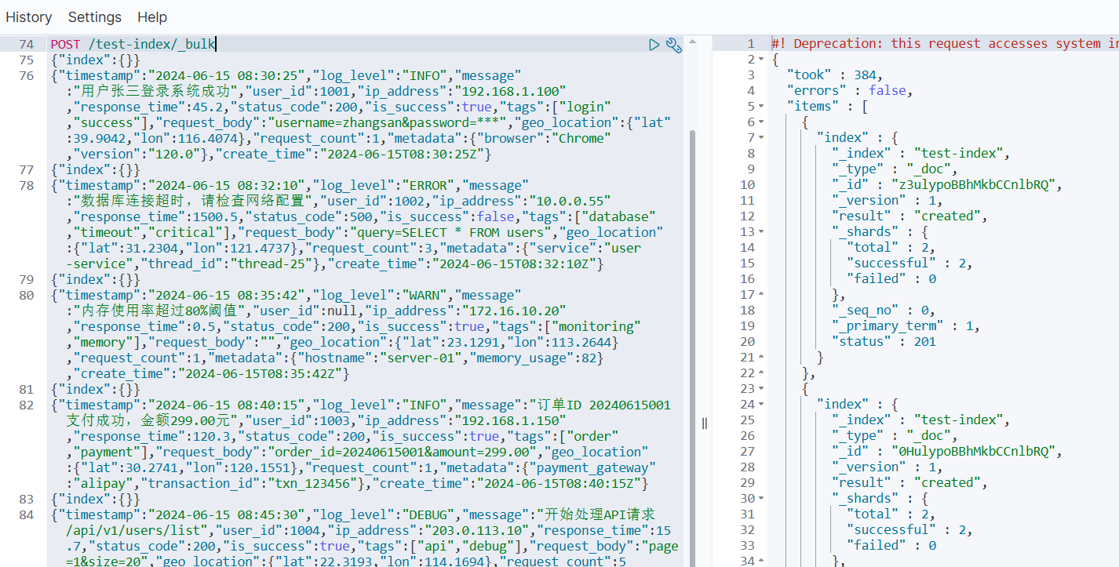Click the "took" : 384 response line

point(834,75)
